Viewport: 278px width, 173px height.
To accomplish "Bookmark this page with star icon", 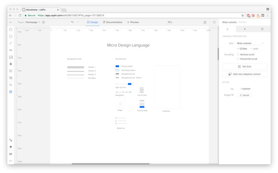I will tap(243, 16).
